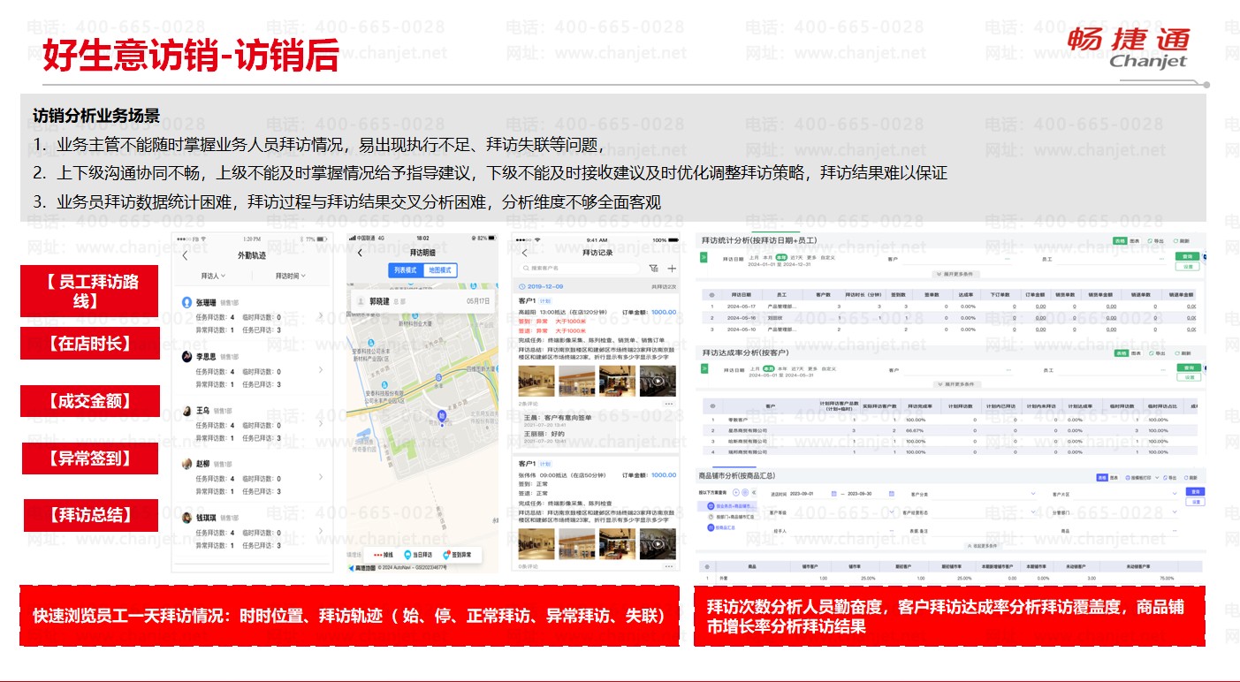This screenshot has width=1240, height=682.
Task: Click green expand icon in 拜访达成率分析 panel
Action: point(704,368)
